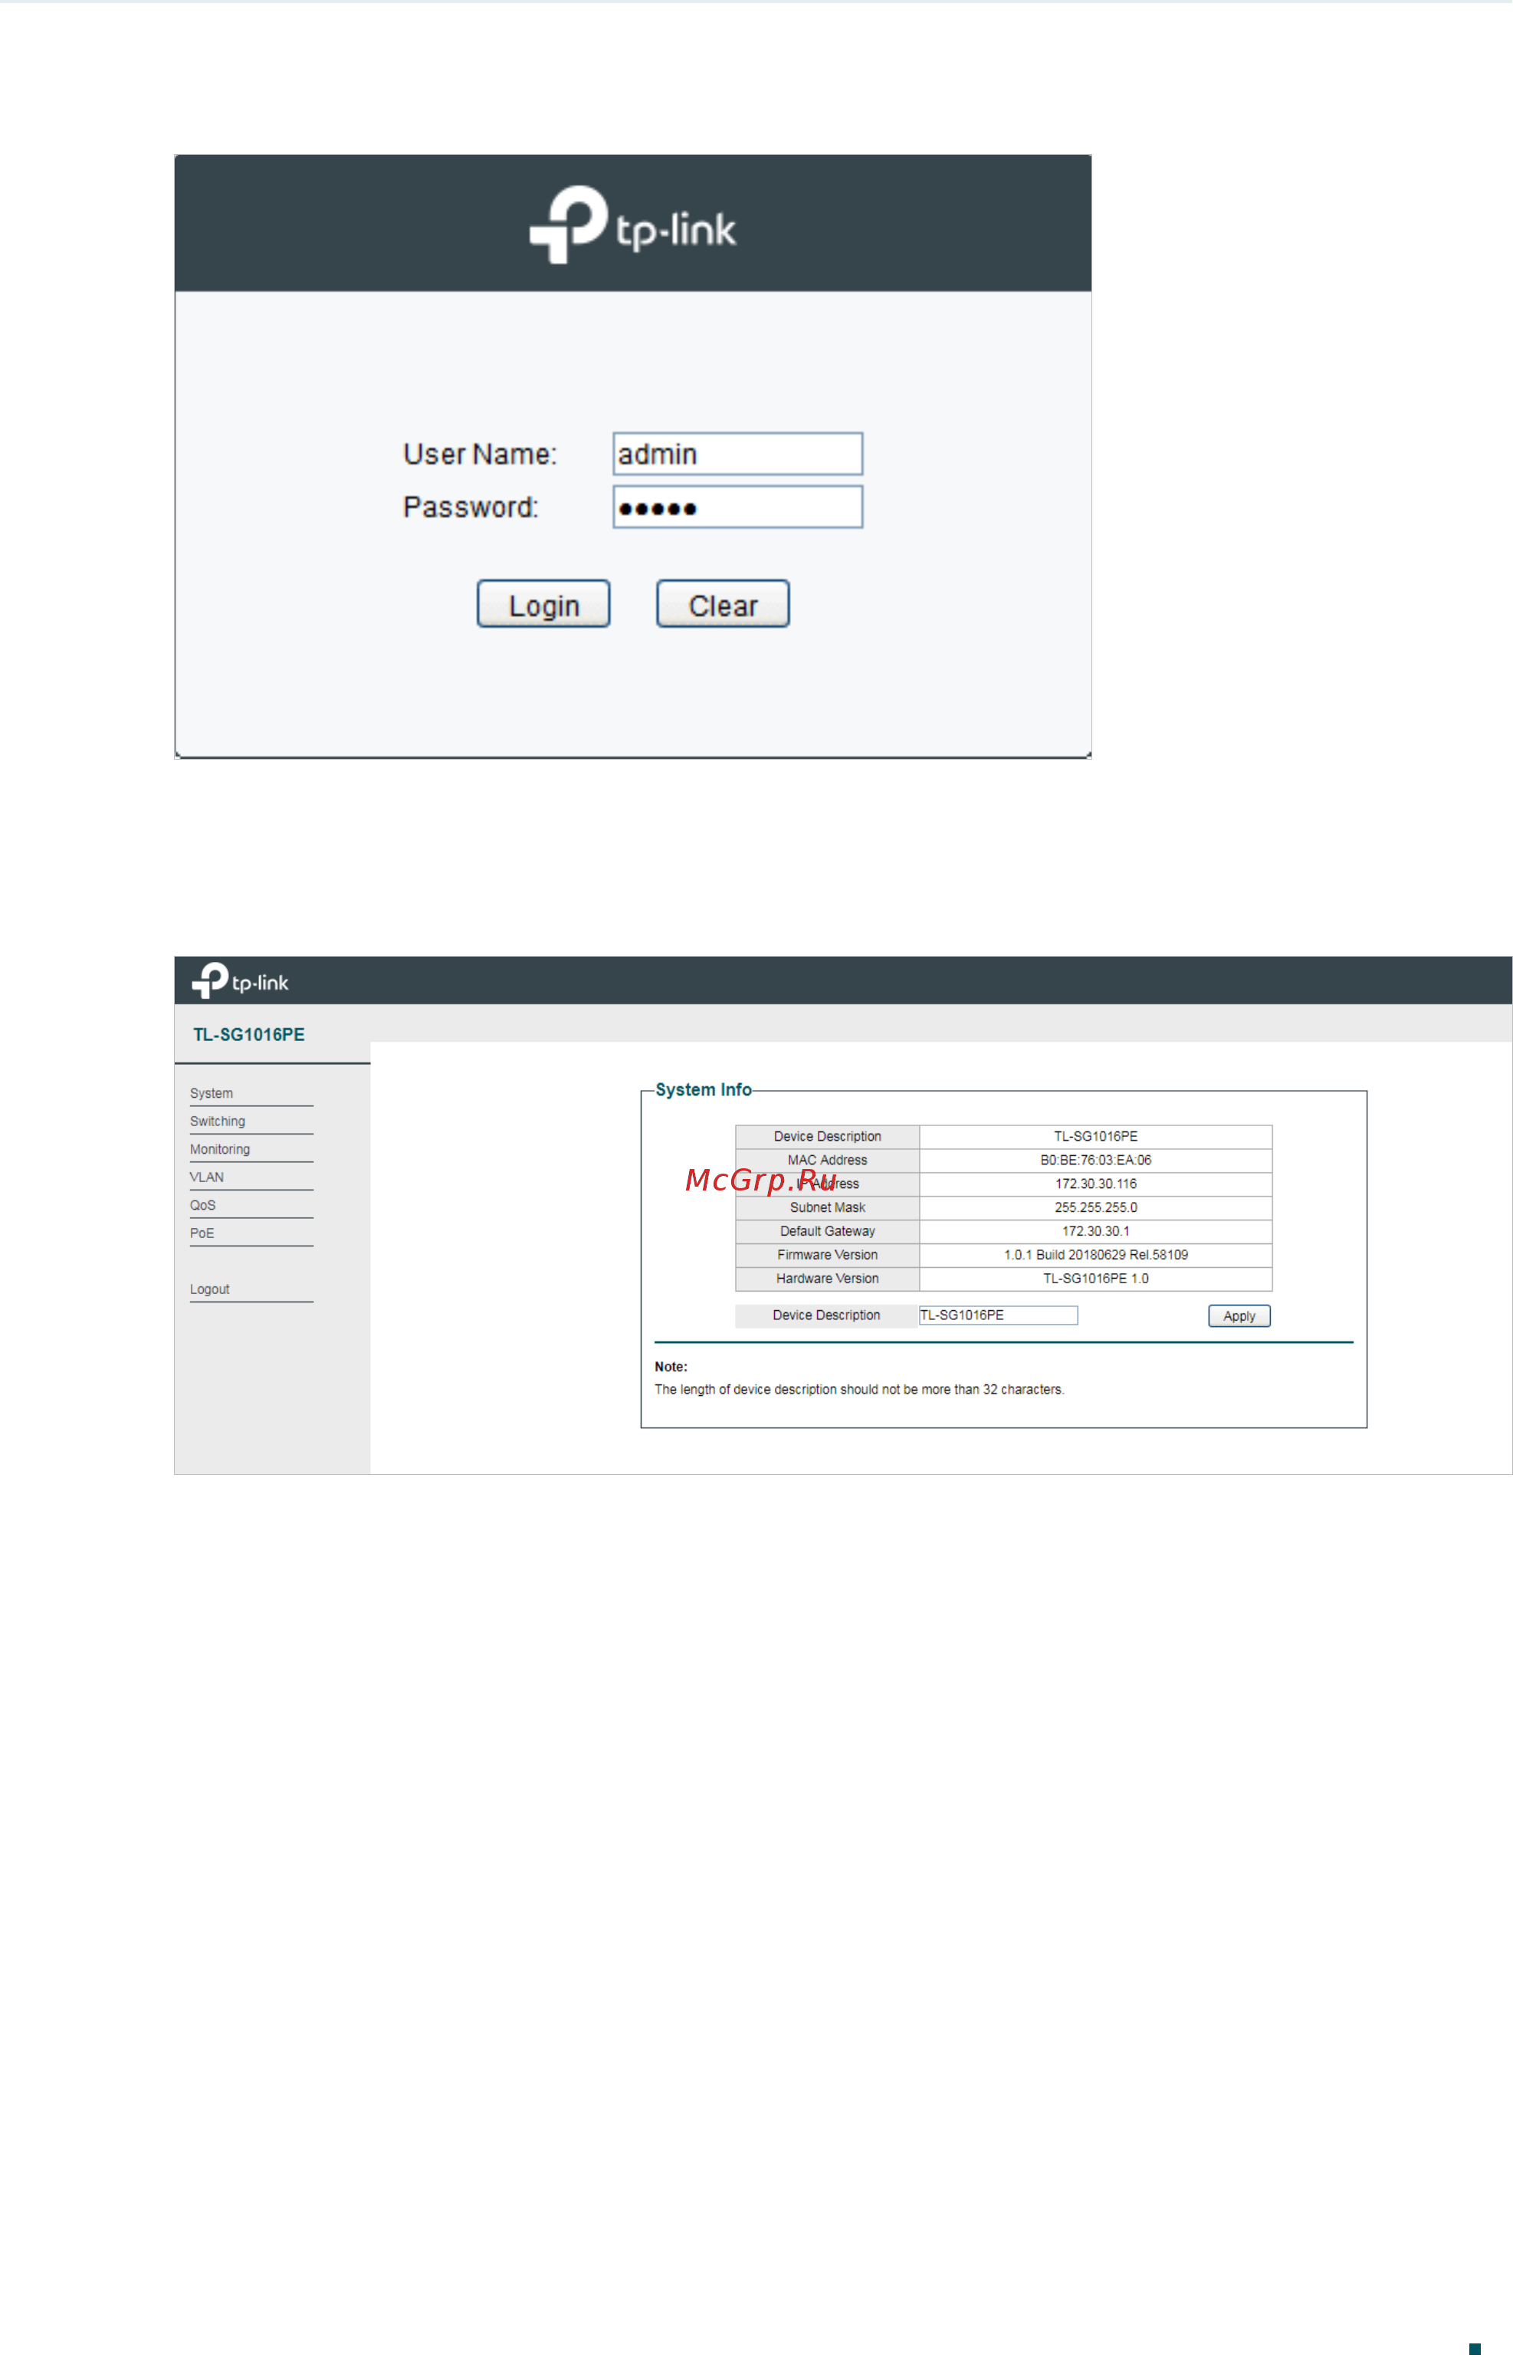The height and width of the screenshot is (2358, 1513).
Task: Click the System Info section heading
Action: point(702,1089)
